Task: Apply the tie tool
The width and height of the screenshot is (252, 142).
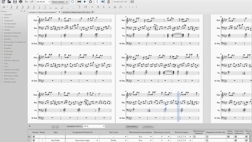Action: 79,7
